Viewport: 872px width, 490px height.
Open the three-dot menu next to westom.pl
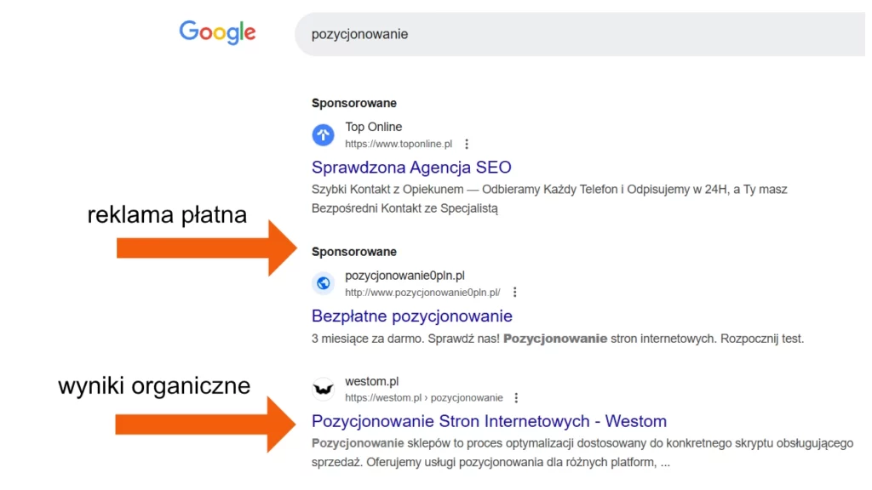(516, 396)
